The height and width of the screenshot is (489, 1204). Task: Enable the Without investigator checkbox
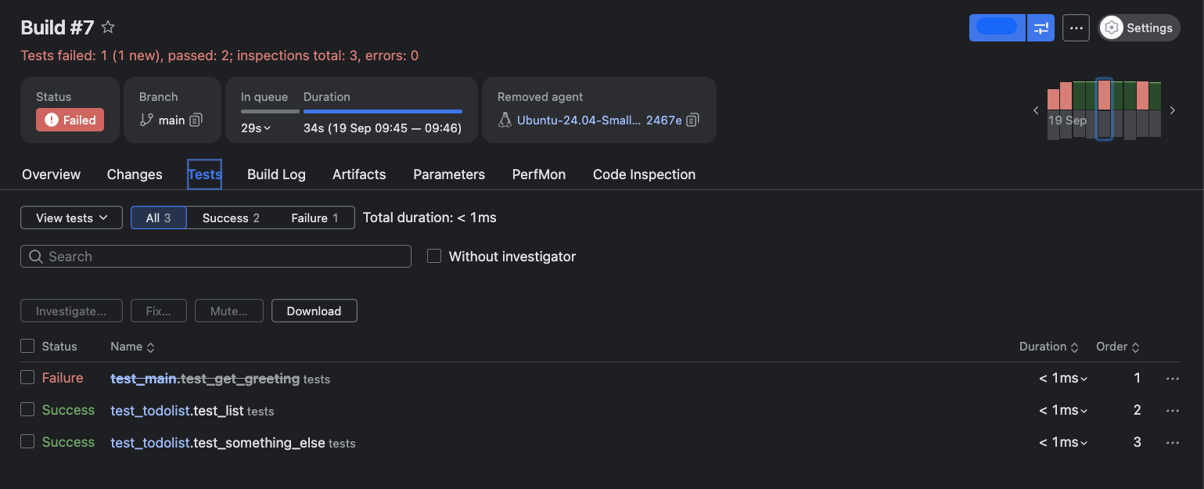[x=434, y=256]
